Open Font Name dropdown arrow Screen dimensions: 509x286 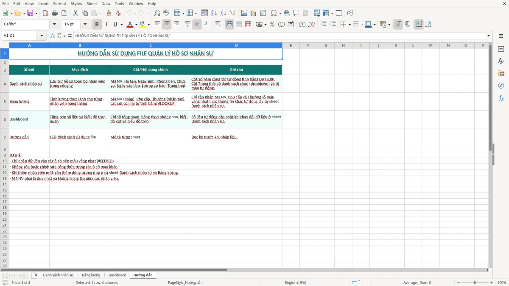(x=54, y=25)
